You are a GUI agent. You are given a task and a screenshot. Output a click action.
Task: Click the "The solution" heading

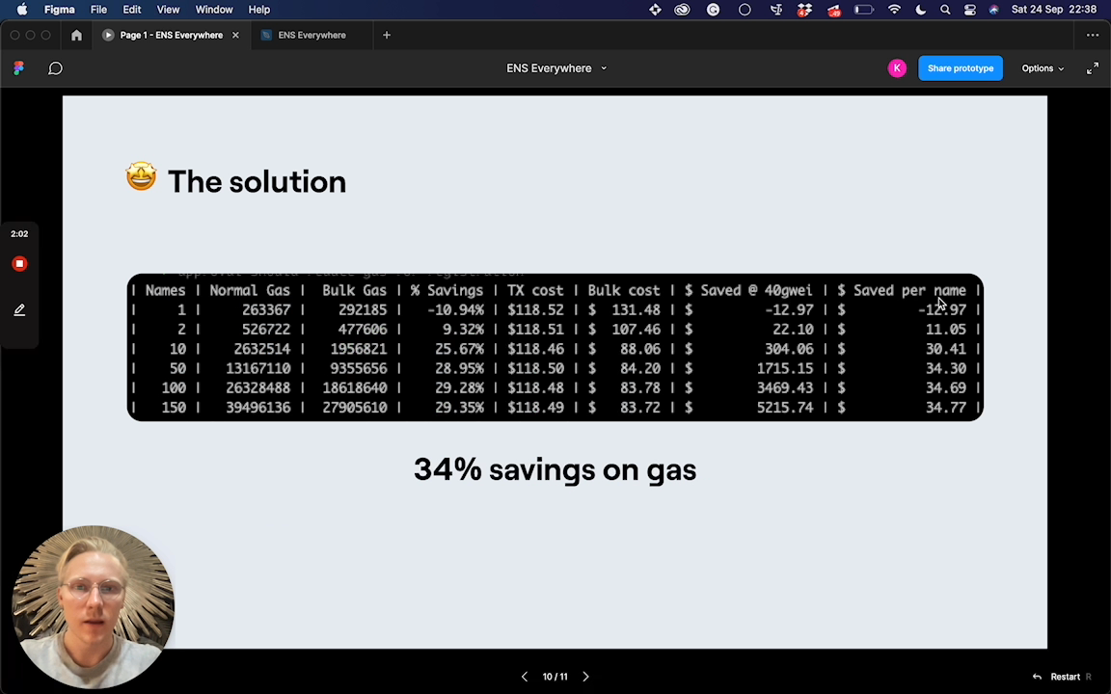pos(257,182)
